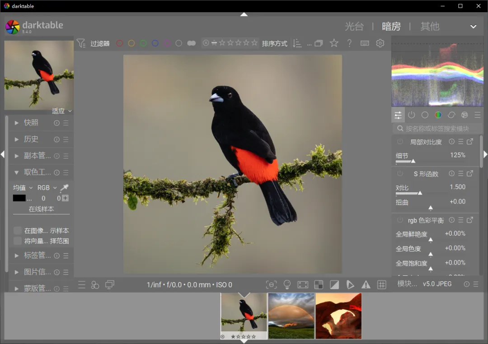
Task: Toggle the gray no-label color filter
Action: (x=178, y=43)
